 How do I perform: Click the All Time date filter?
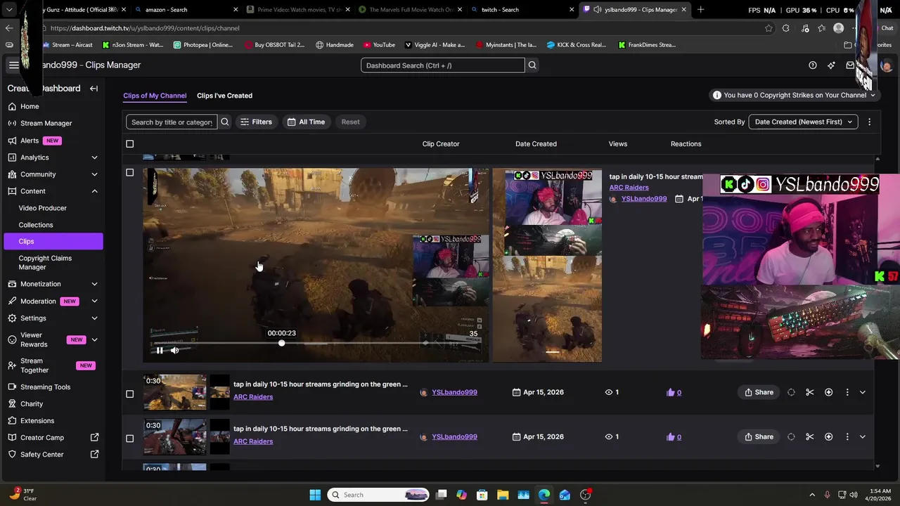coord(306,122)
